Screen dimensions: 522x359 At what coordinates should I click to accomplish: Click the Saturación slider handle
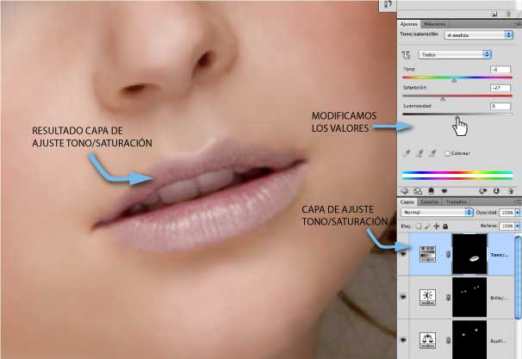coord(443,99)
